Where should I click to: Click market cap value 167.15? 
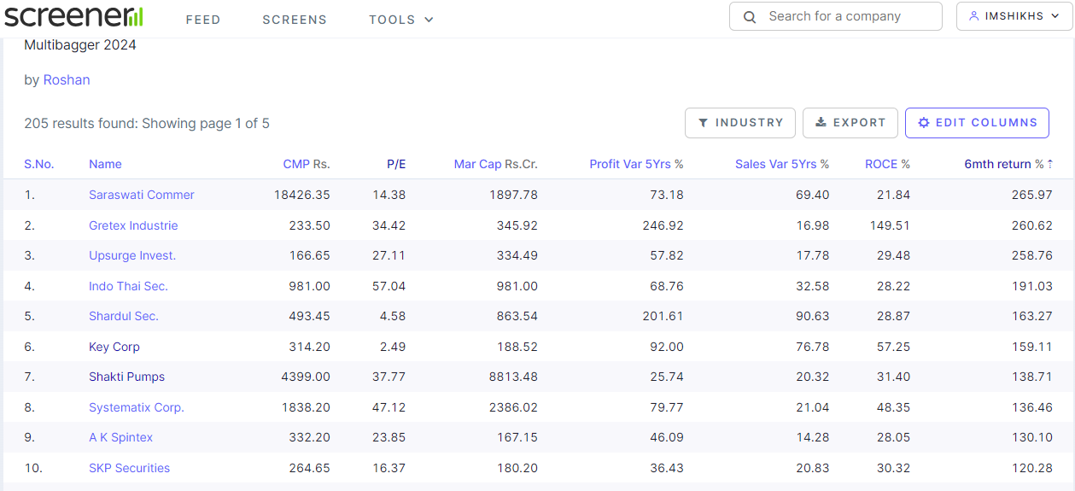517,437
